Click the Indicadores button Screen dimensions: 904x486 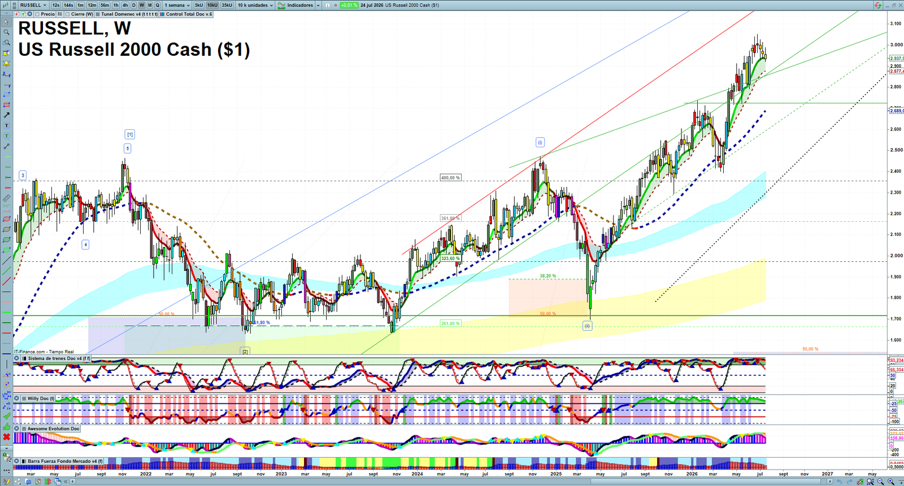295,5
